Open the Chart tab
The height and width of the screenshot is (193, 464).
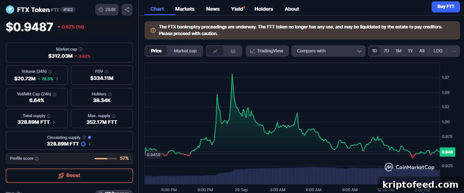pyautogui.click(x=157, y=9)
